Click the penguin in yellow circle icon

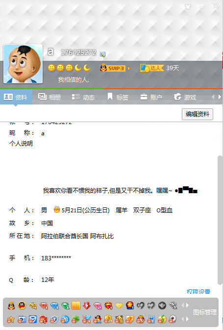[x=22, y=305]
